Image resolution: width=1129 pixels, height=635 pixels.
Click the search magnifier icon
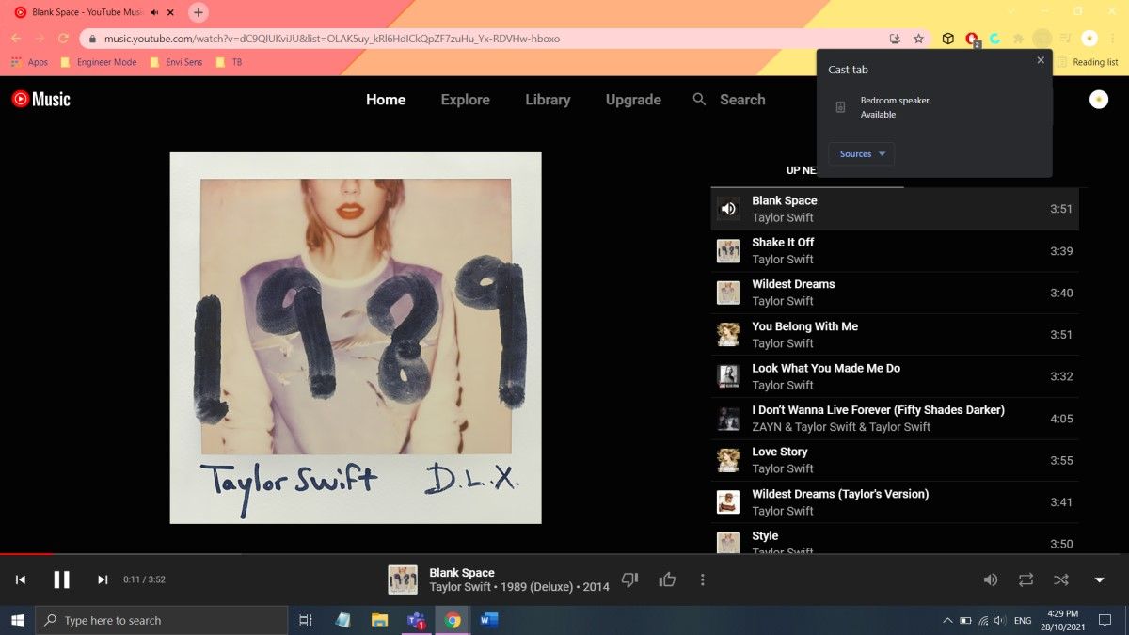click(699, 99)
